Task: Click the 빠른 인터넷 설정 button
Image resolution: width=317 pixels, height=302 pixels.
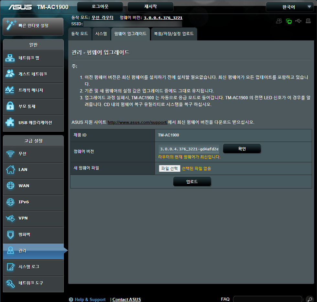Action: 33,26
